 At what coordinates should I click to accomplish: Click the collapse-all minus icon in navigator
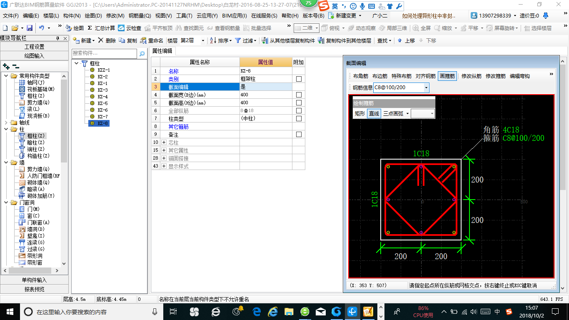[x=15, y=66]
